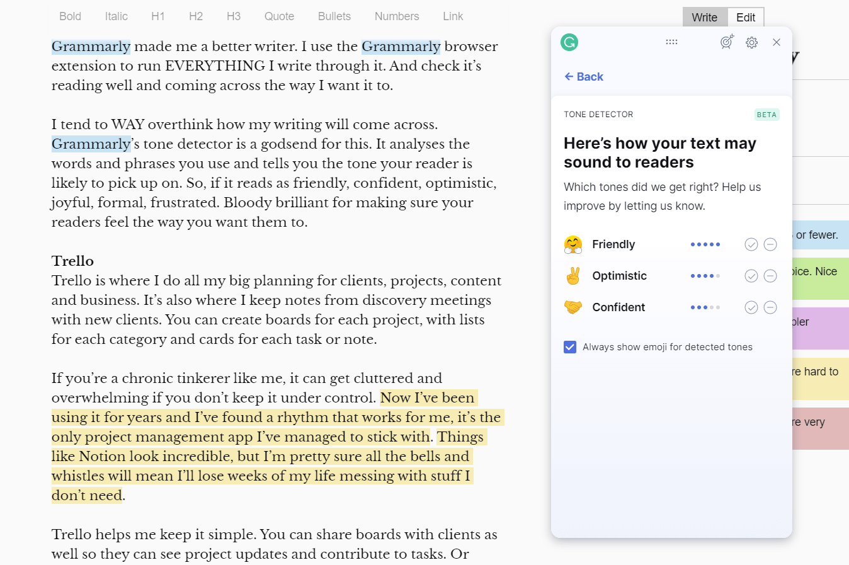Open Grammarly goals target icon
Screen dimensions: 849x565
[x=727, y=42]
